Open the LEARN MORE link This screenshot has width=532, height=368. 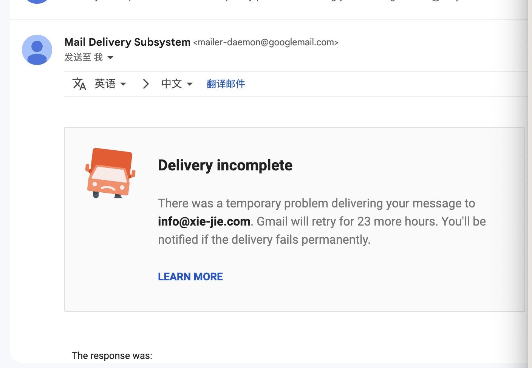pyautogui.click(x=190, y=277)
